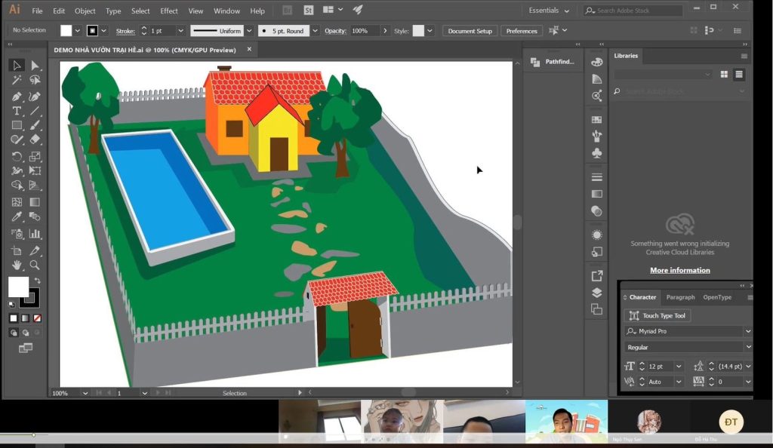Activate the Hand tool

[x=17, y=265]
